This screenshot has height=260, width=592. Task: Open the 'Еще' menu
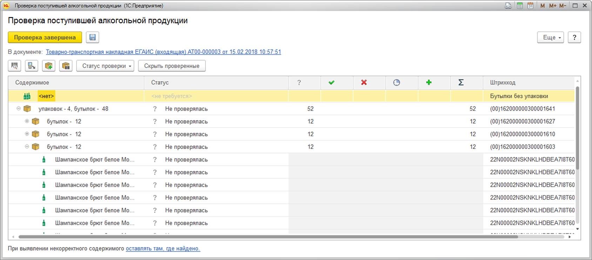(x=550, y=37)
